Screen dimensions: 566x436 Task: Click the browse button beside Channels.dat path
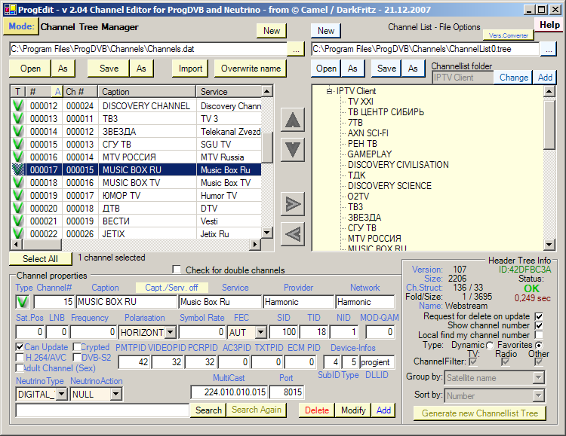tap(296, 49)
